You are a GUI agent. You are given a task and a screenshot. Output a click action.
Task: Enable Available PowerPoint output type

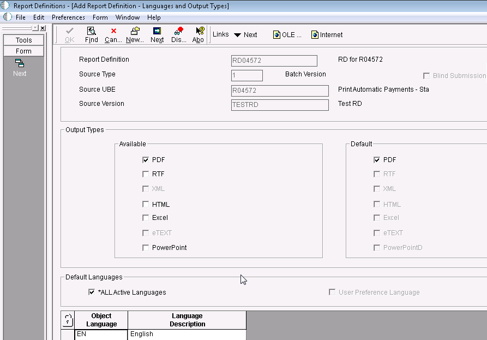146,248
